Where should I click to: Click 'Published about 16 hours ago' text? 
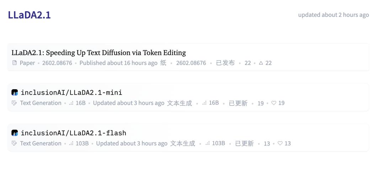click(x=118, y=63)
